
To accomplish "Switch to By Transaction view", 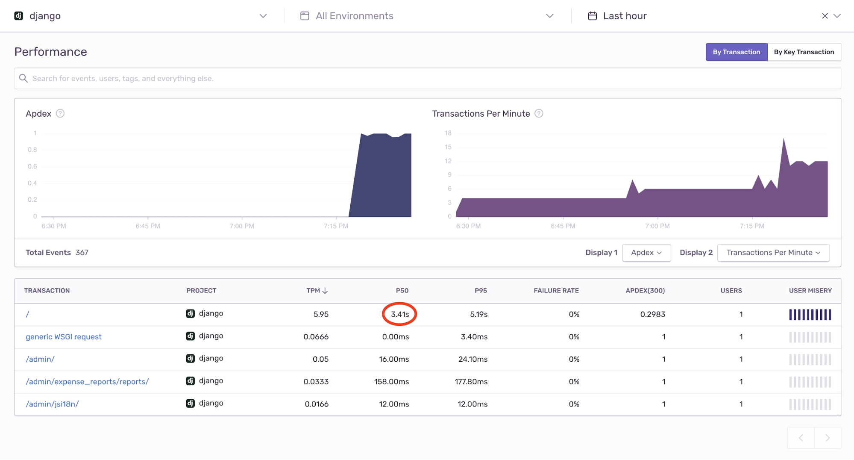I will pyautogui.click(x=736, y=52).
